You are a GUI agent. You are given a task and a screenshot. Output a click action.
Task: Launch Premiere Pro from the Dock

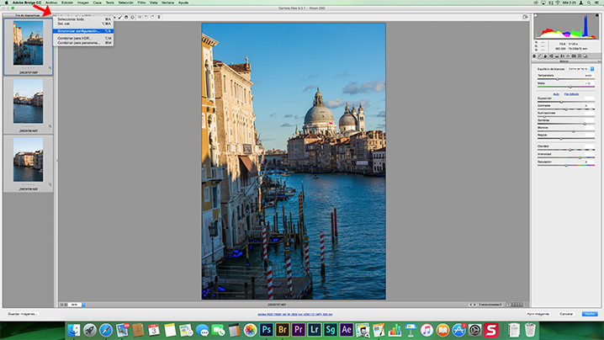click(299, 330)
